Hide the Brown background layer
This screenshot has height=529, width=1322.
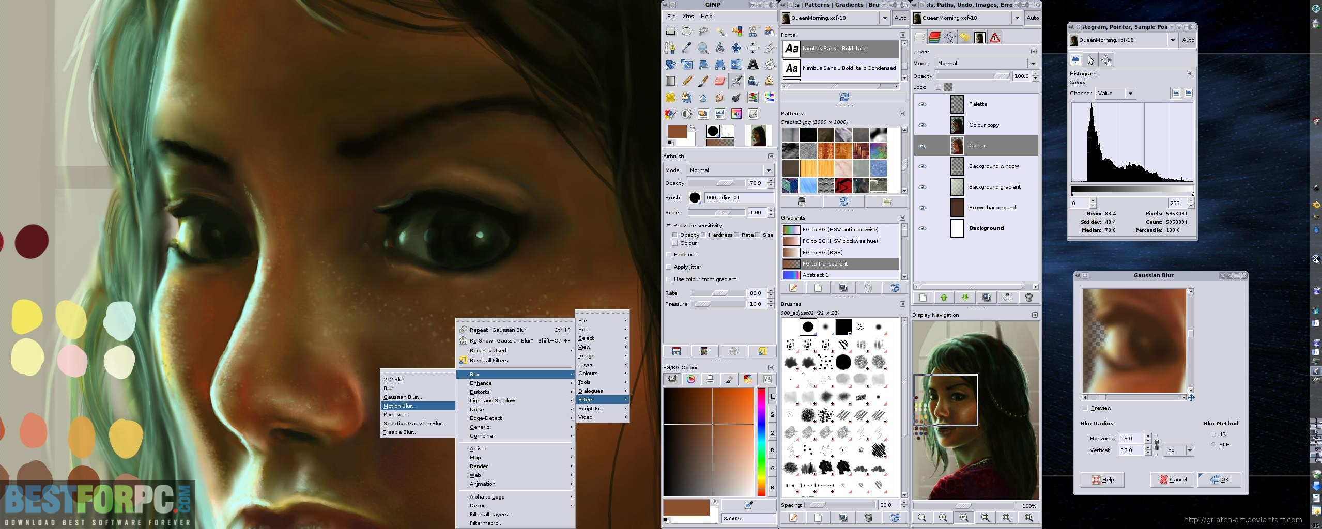tap(922, 208)
